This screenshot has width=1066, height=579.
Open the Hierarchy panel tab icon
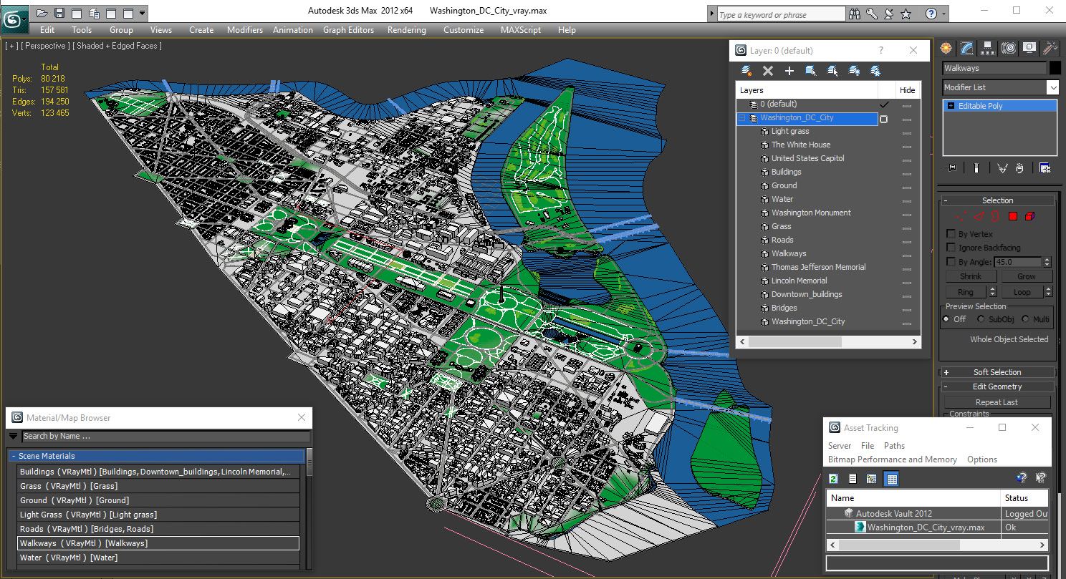pyautogui.click(x=988, y=48)
